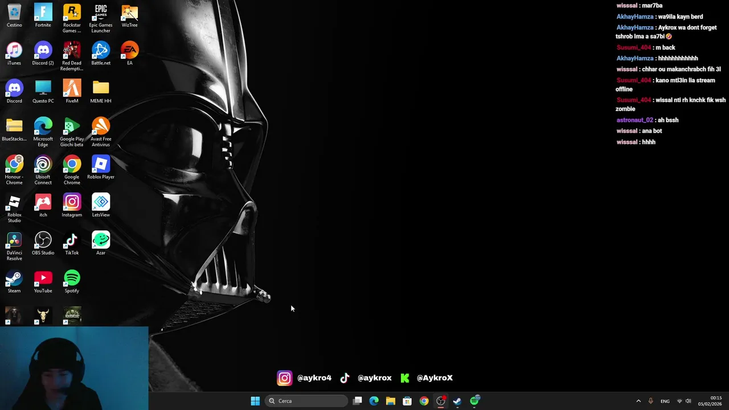Select the Discord (2) desktop shortcut

[x=43, y=54]
